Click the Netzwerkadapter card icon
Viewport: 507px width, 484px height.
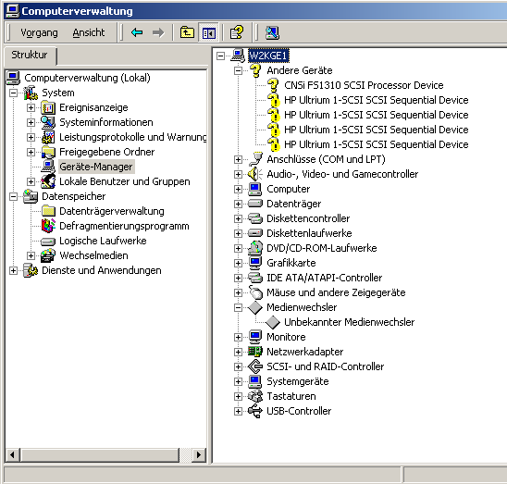coord(255,352)
